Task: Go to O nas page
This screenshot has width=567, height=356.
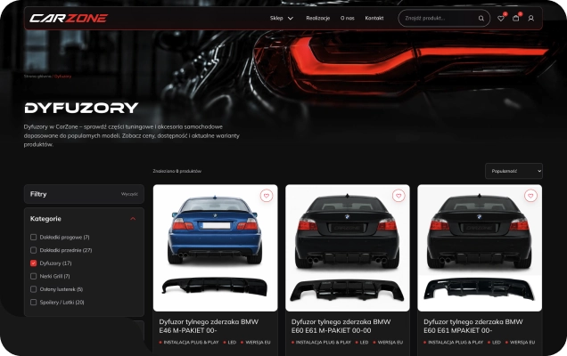Action: click(347, 18)
